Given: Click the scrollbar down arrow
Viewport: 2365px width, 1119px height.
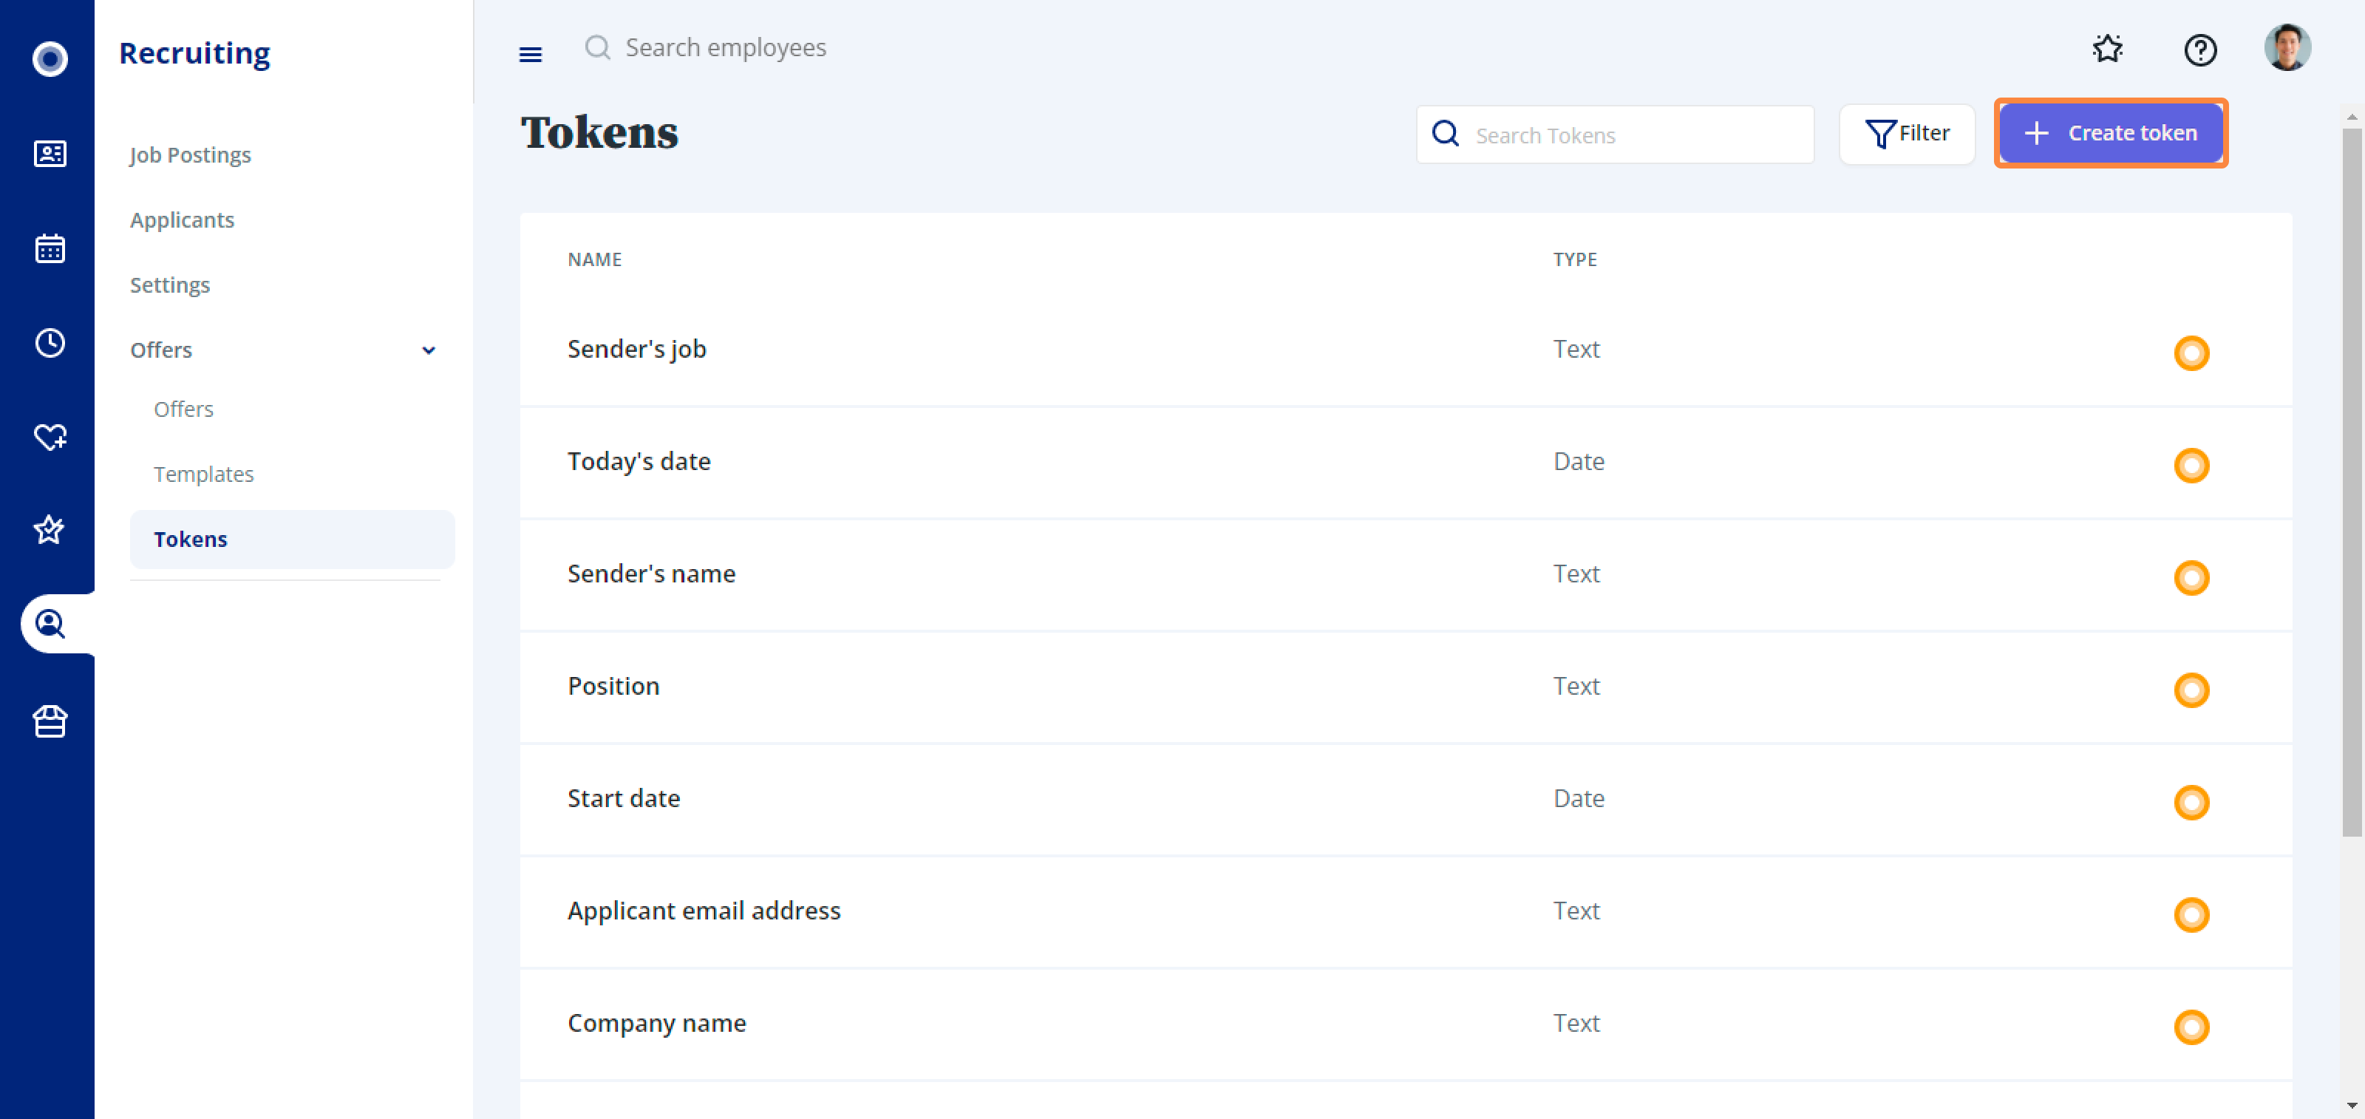Looking at the screenshot, I should click(2351, 1105).
